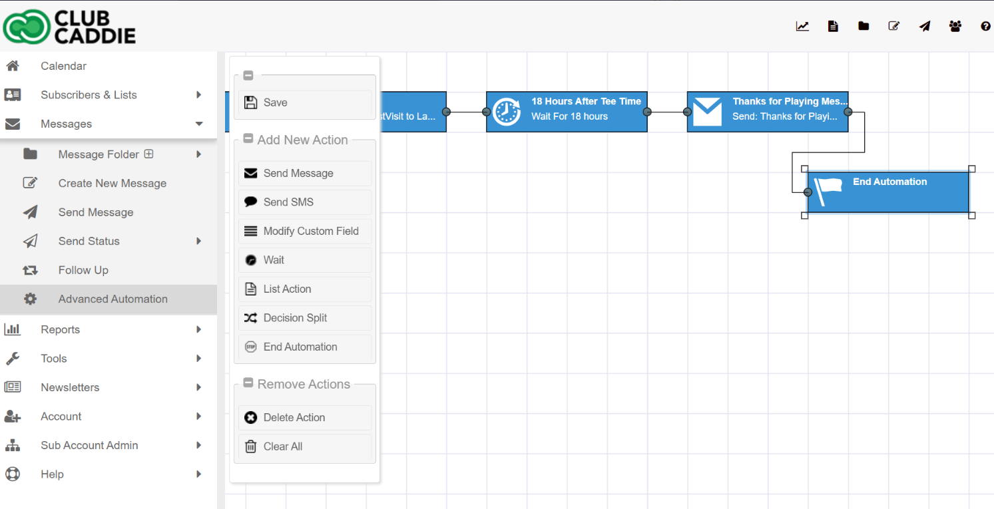Viewport: 994px width, 509px height.
Task: Click the sitemap icon beside Sub Account Admin
Action: 13,445
